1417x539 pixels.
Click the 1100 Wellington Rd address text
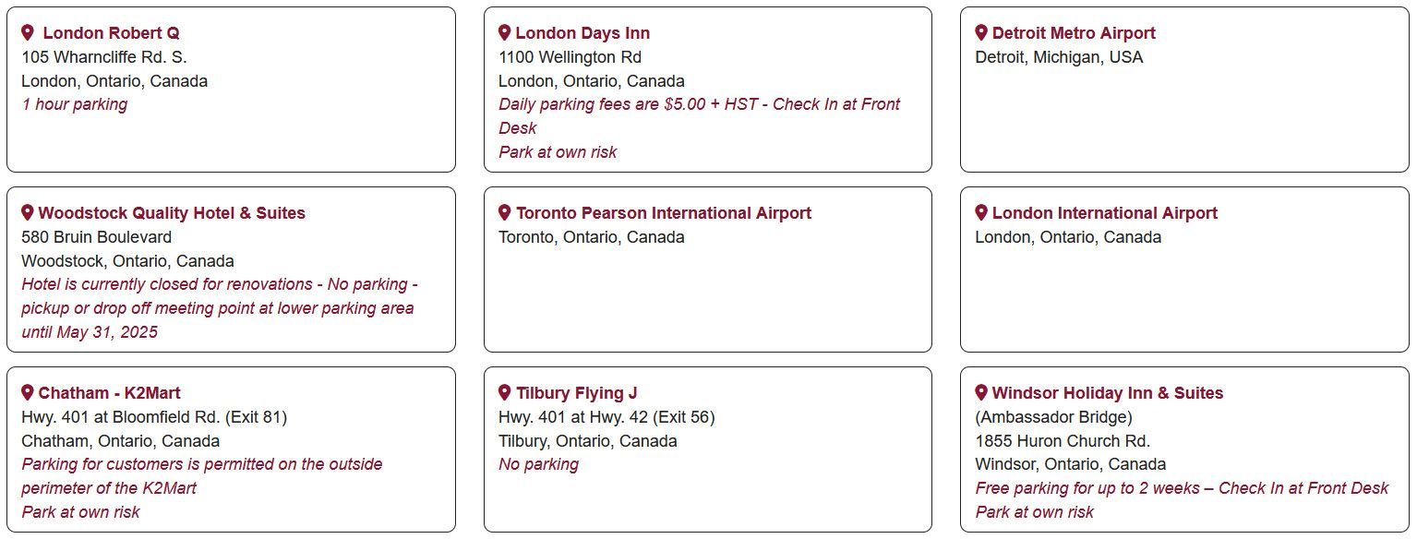click(570, 57)
